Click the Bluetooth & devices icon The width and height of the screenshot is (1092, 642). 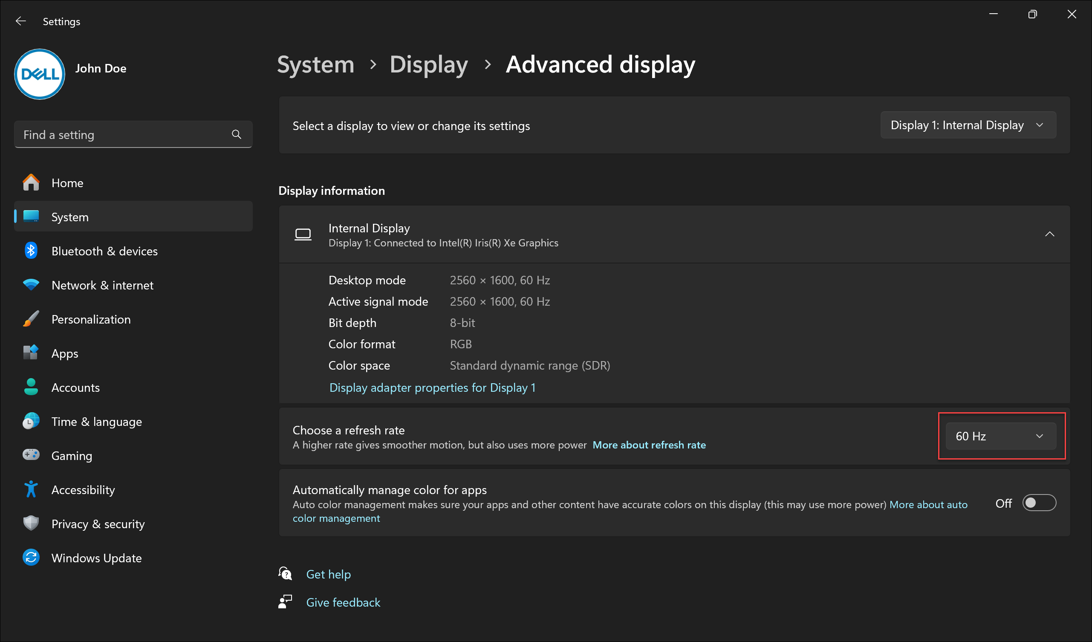coord(32,251)
